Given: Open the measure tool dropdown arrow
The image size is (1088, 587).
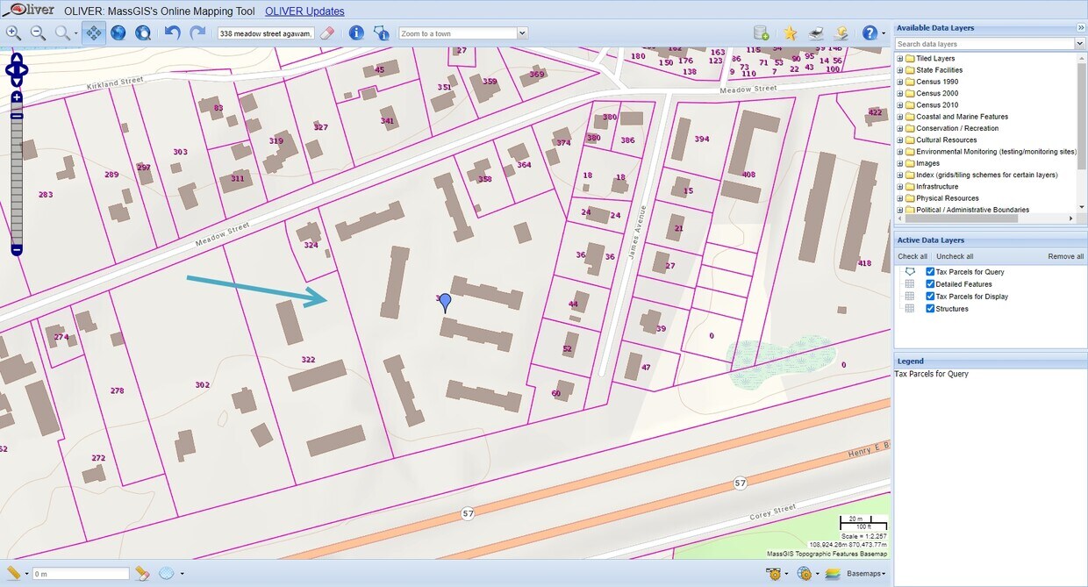Looking at the screenshot, I should point(27,574).
